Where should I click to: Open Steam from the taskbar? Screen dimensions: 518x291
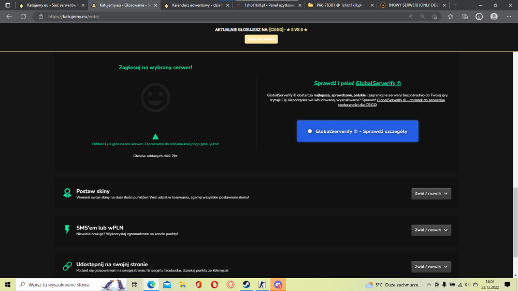pyautogui.click(x=246, y=284)
